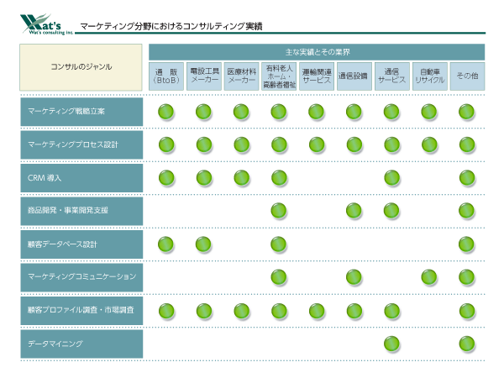
Task: Click green dot: 顧客データベース設計 under その他
Action: click(x=467, y=244)
